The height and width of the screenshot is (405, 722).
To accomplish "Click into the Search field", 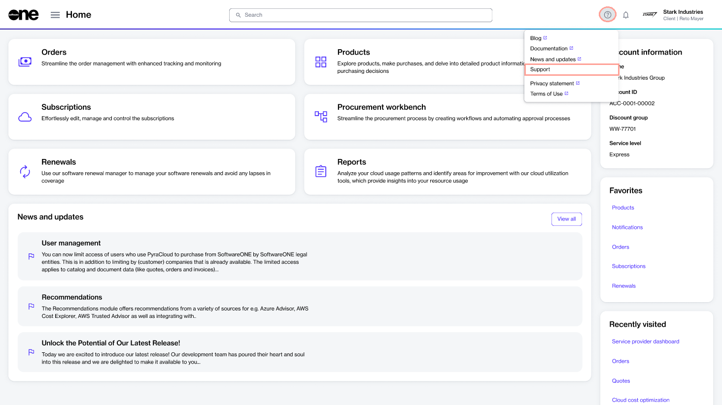I will [x=361, y=15].
